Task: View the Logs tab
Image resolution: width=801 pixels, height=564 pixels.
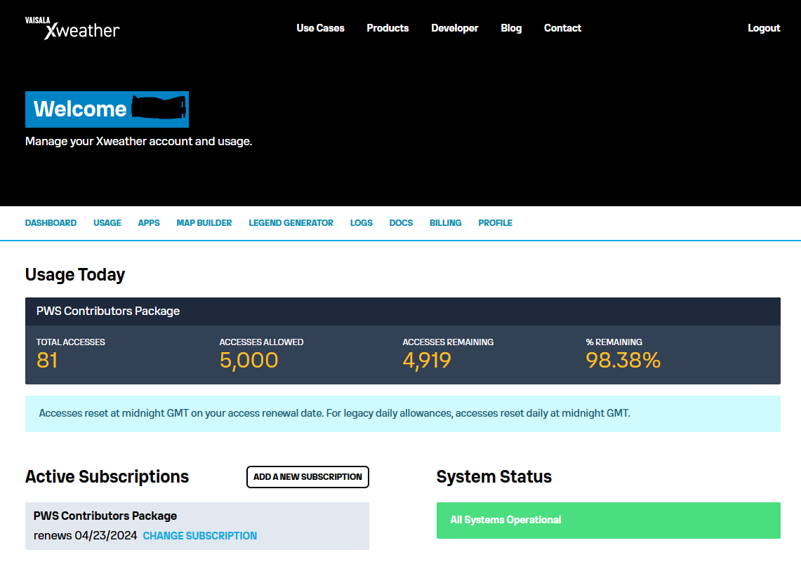Action: pyautogui.click(x=361, y=223)
